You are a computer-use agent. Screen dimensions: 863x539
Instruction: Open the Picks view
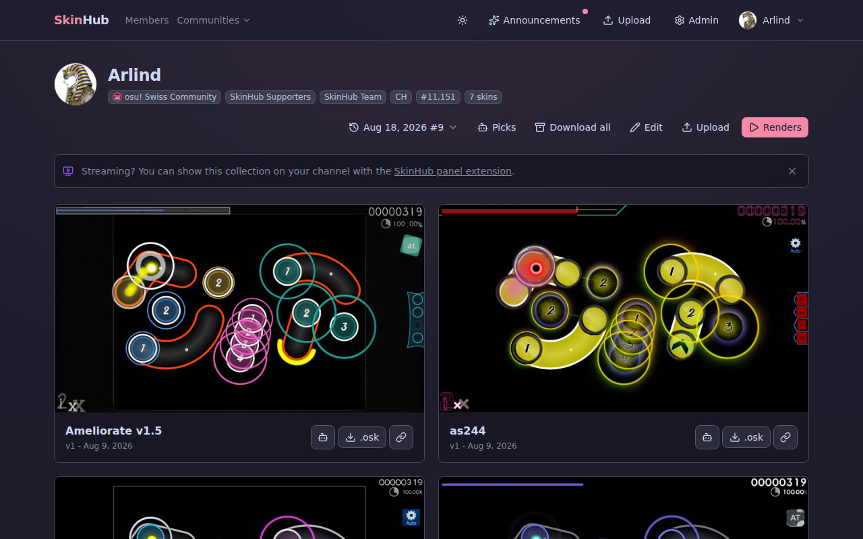point(497,127)
